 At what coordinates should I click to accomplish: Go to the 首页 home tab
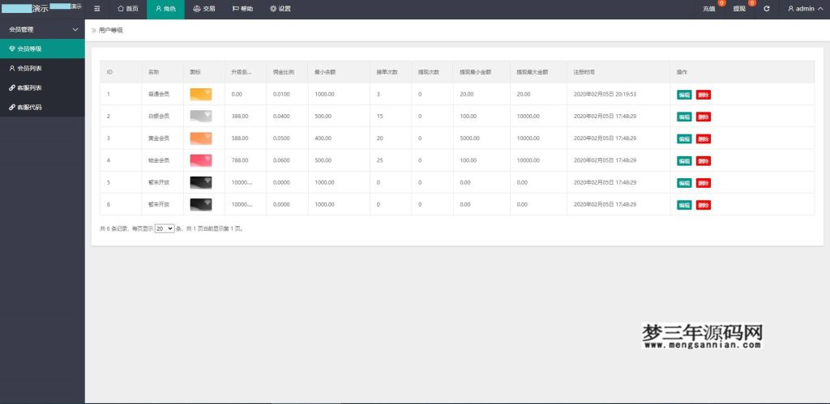[128, 9]
